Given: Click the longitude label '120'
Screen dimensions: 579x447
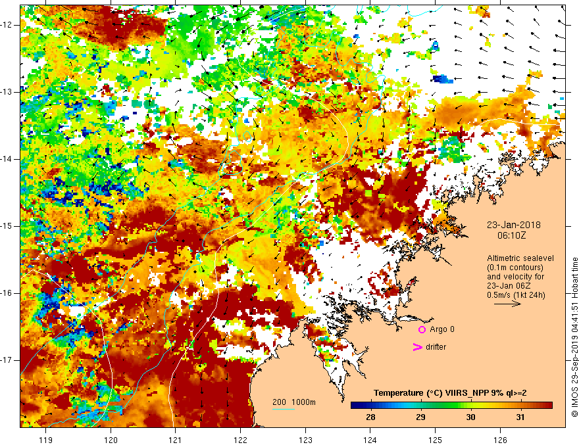Looking at the screenshot, I should 111,440.
